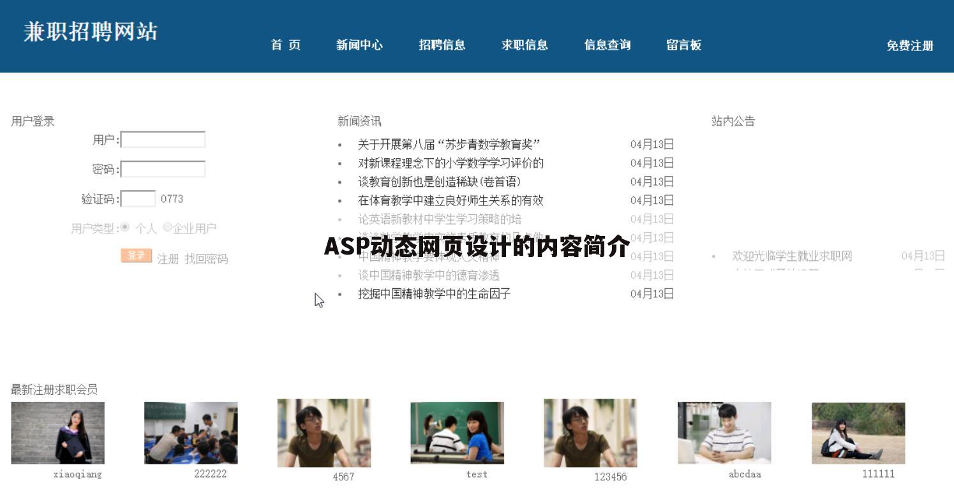Viewport: 954px width, 495px height.
Task: Open news about 苏步青数学教育奖
Action: pyautogui.click(x=449, y=144)
